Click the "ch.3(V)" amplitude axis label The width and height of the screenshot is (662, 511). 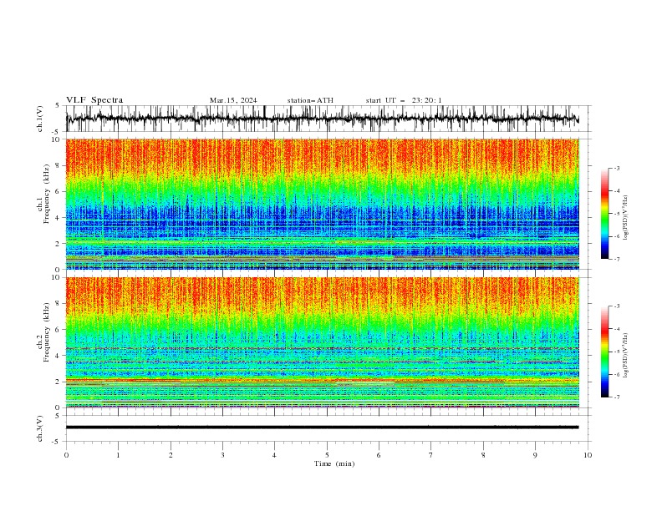[x=40, y=428]
